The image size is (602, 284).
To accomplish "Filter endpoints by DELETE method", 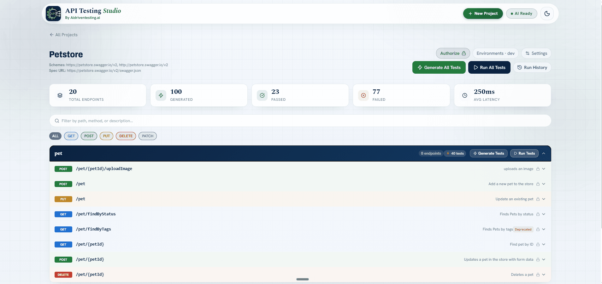I will click(x=126, y=136).
